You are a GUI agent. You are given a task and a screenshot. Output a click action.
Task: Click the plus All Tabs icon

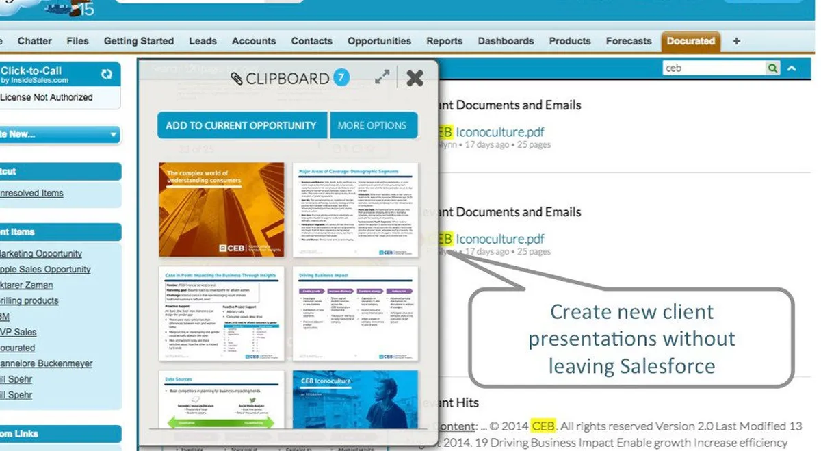coord(736,41)
